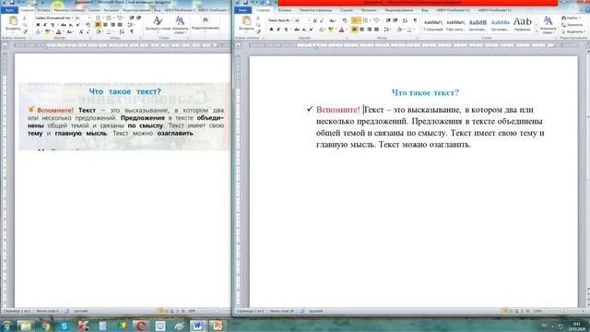The image size is (590, 332).
Task: Clear formatting in the left Word window
Action: click(x=88, y=25)
